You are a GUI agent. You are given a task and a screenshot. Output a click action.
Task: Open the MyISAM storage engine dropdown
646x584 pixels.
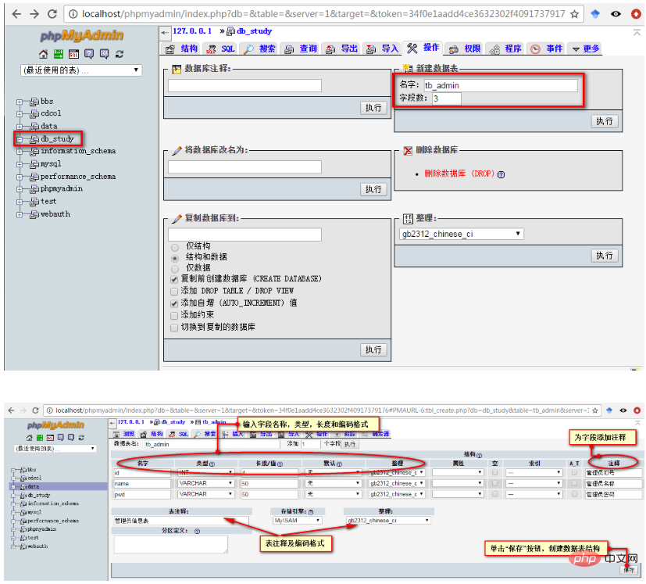297,521
